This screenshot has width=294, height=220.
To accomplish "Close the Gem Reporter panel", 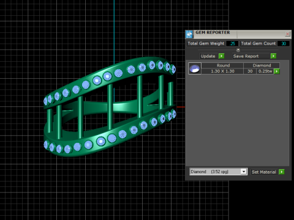I will [x=287, y=34].
